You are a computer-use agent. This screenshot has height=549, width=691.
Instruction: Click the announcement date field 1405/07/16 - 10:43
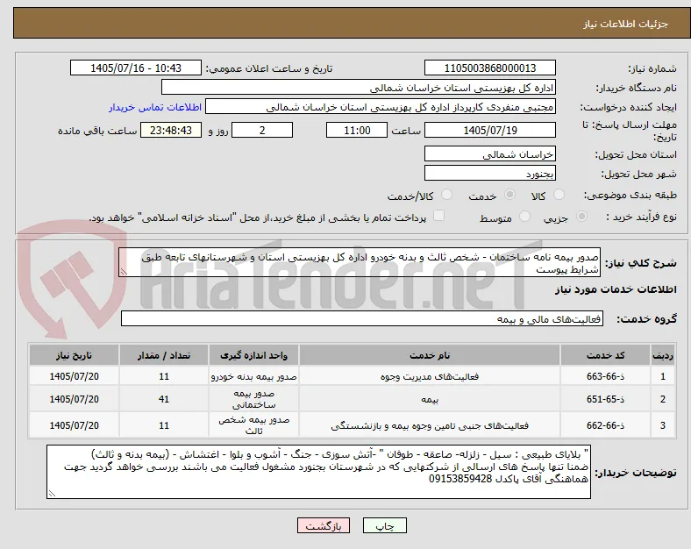click(x=136, y=68)
